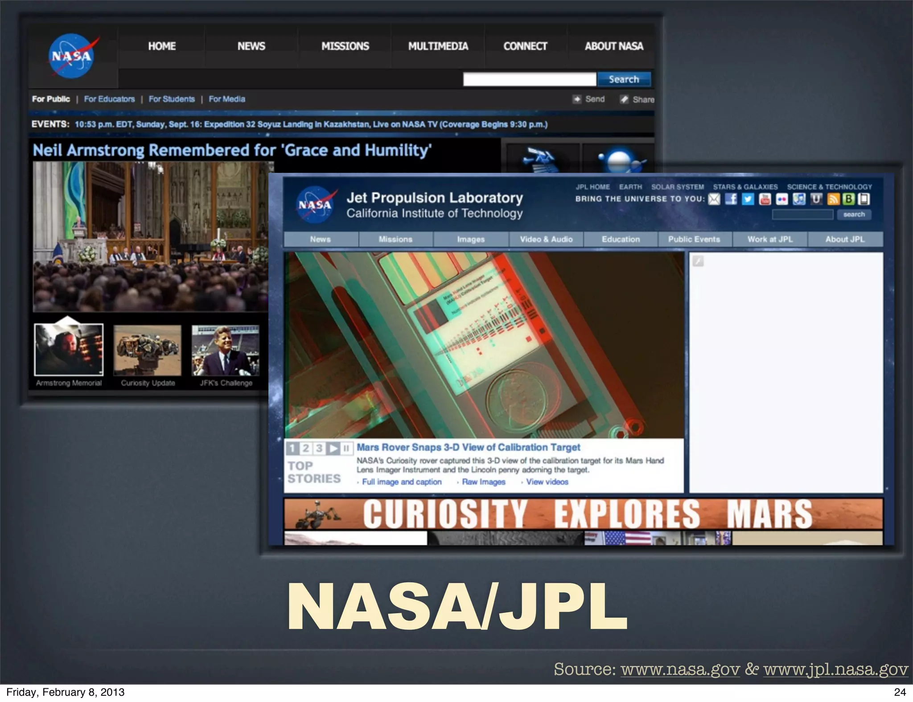913x702 pixels.
Task: Pause the JPL top stories slideshow
Action: tap(347, 448)
